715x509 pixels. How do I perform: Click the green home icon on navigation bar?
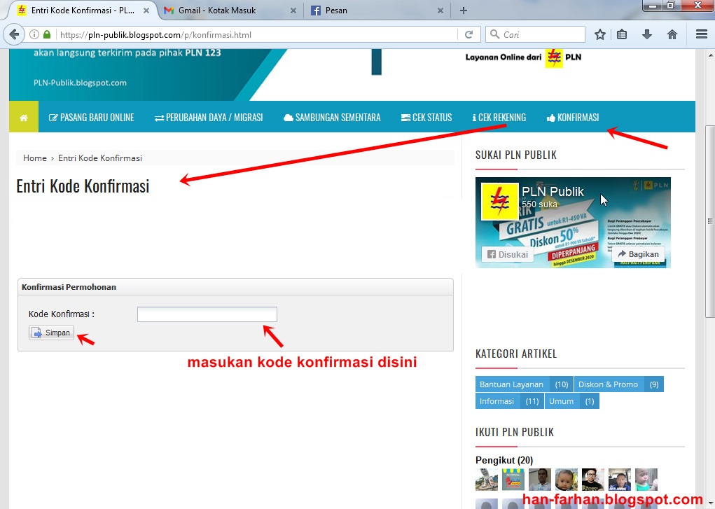point(23,116)
